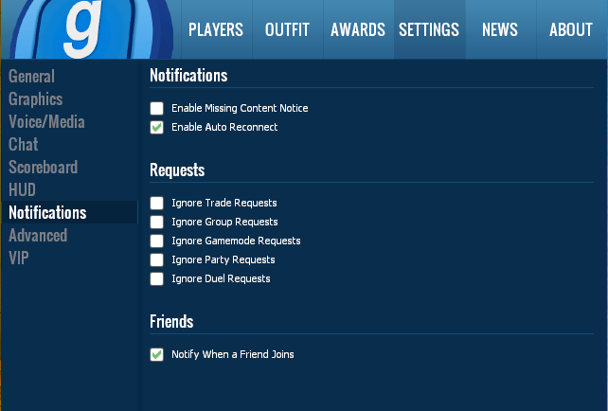The width and height of the screenshot is (608, 411).
Task: Enable Missing Content Notice checkbox
Action: coord(157,108)
